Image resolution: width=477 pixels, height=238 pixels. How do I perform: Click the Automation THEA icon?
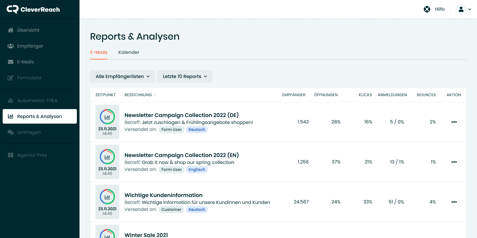11,100
